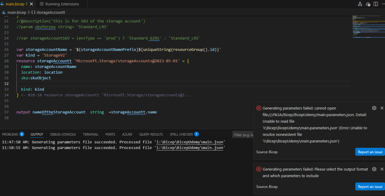Image resolution: width=385 pixels, height=196 pixels.
Task: Click the breadcrumb main.bicep file icon
Action: pos(4,13)
